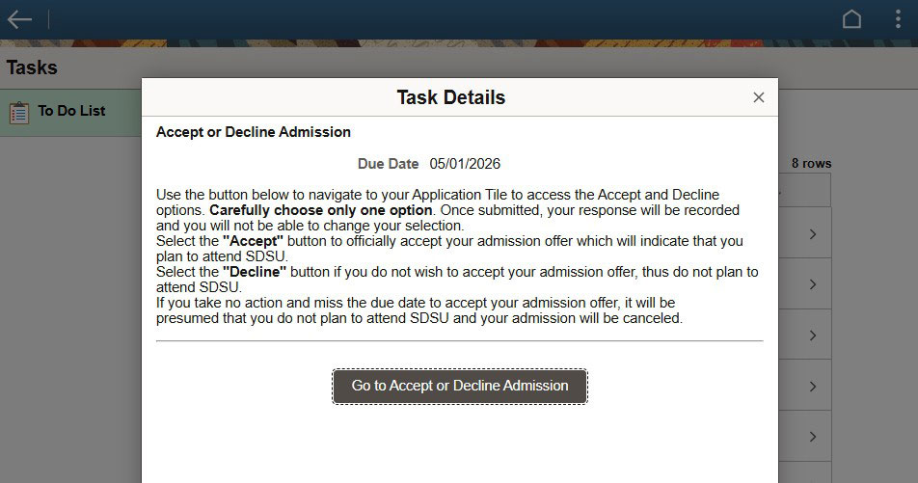Open the second task row chevron
This screenshot has height=483, width=918.
click(x=813, y=285)
